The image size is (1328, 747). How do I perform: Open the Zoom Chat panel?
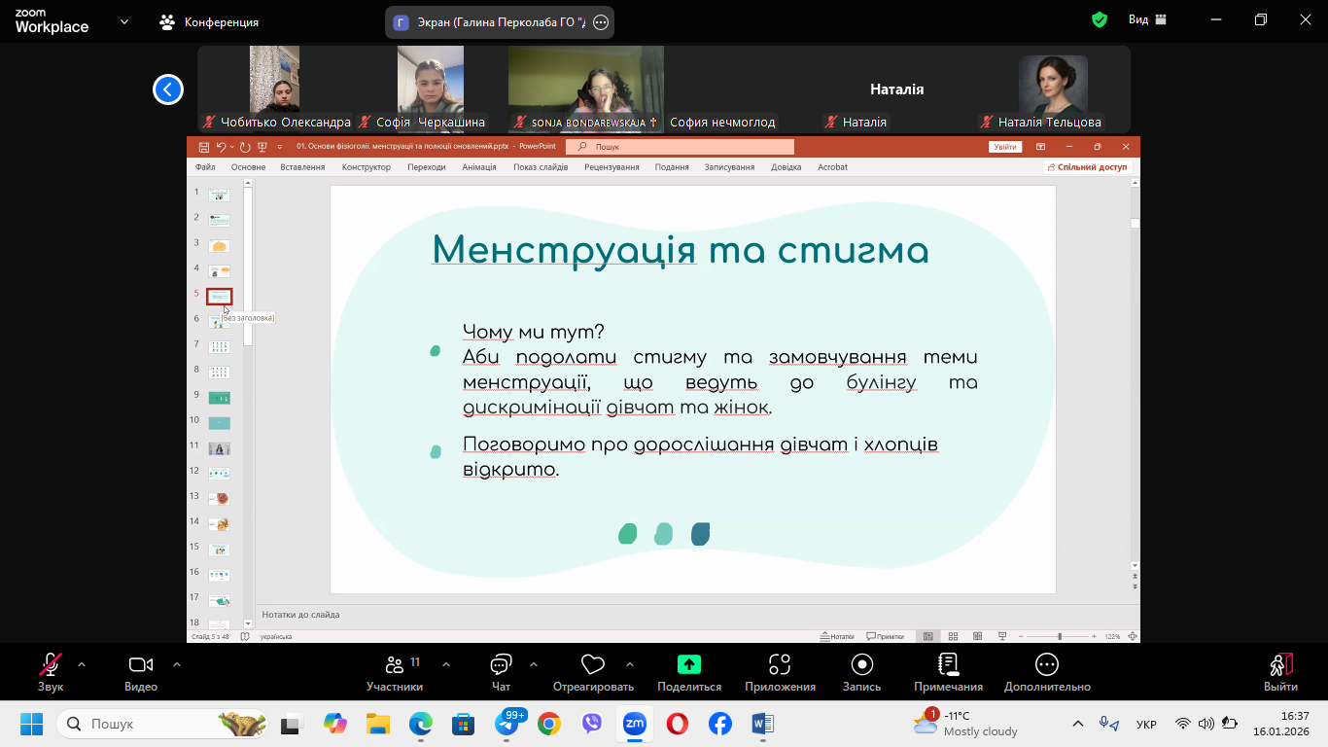[501, 671]
